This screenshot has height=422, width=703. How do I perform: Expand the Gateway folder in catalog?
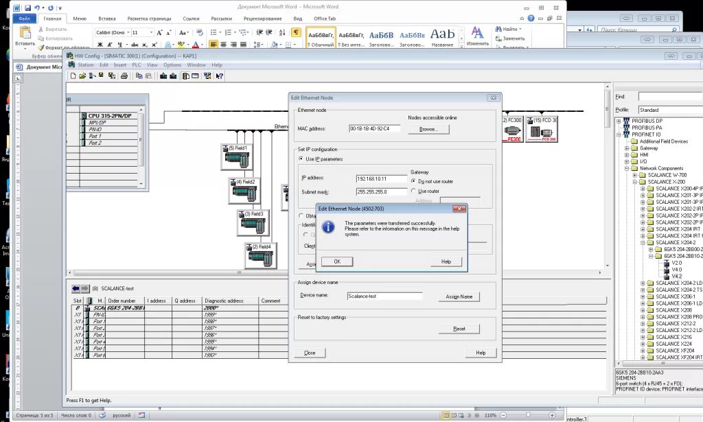(627, 148)
